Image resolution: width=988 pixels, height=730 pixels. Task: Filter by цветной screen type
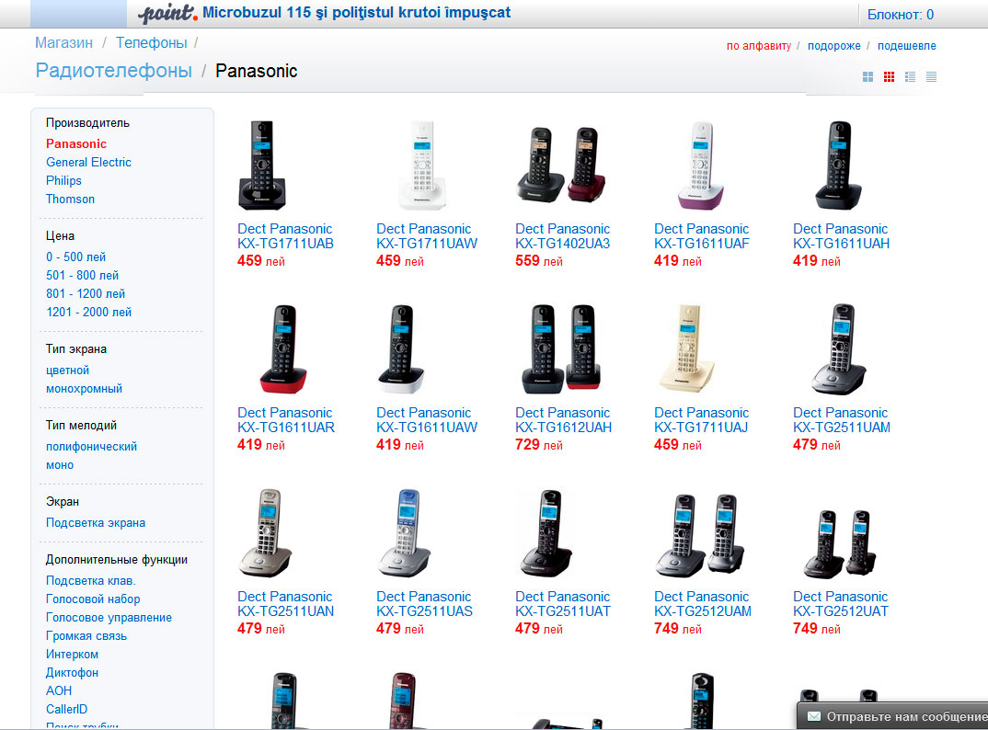click(x=67, y=371)
